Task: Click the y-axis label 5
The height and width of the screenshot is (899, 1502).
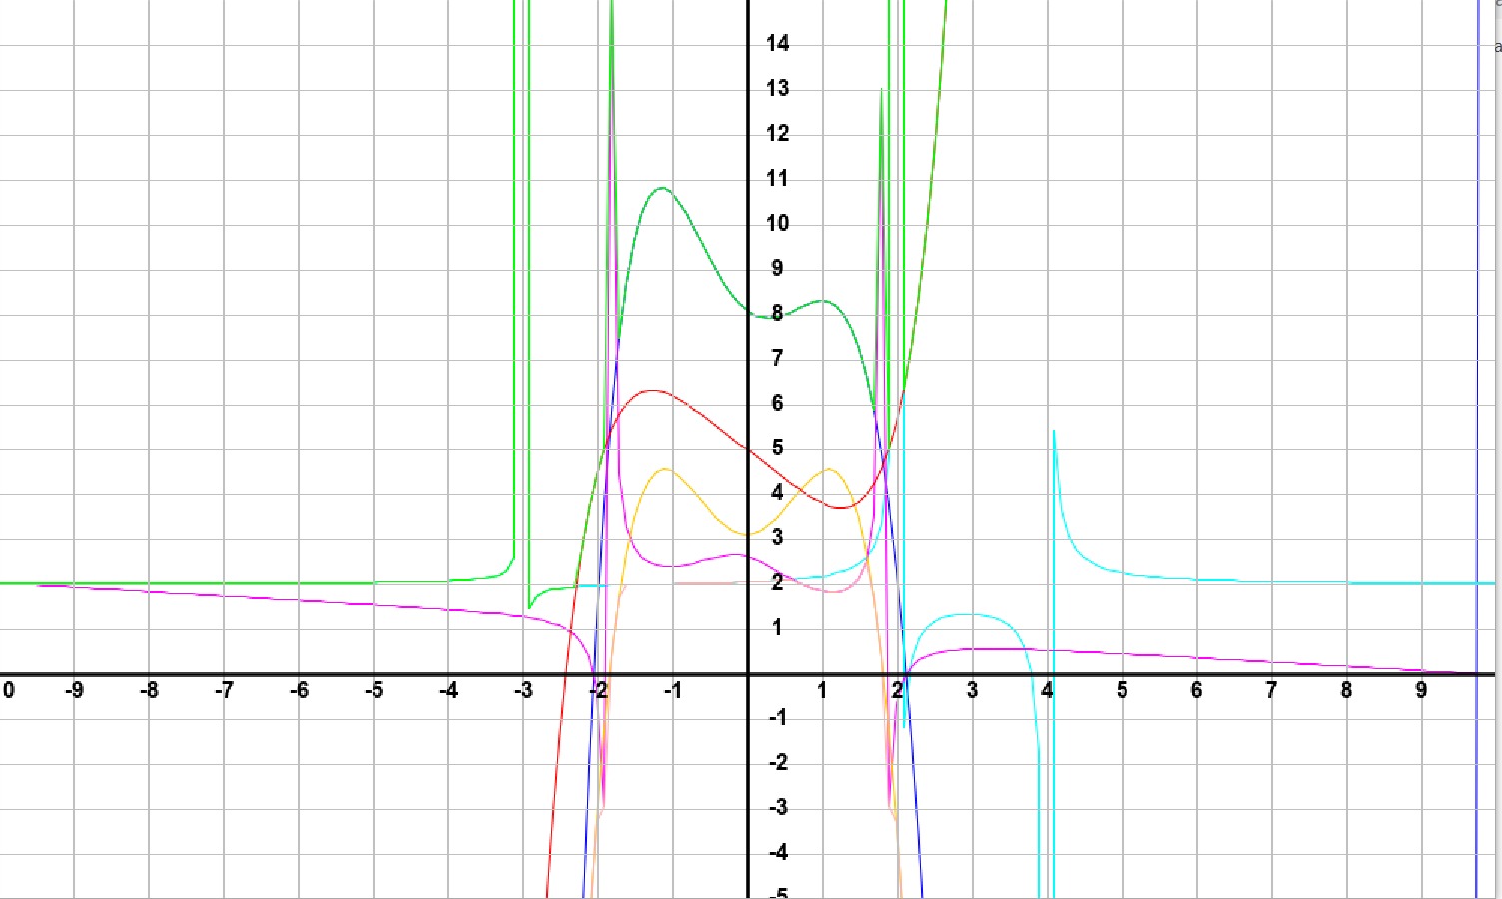Action: coord(777,448)
